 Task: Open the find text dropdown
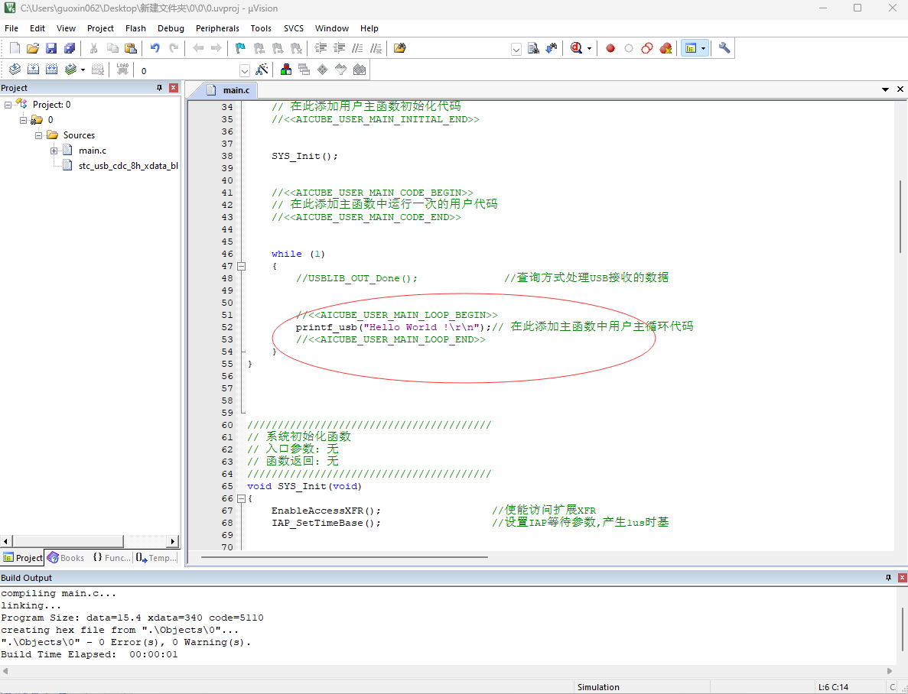click(516, 49)
